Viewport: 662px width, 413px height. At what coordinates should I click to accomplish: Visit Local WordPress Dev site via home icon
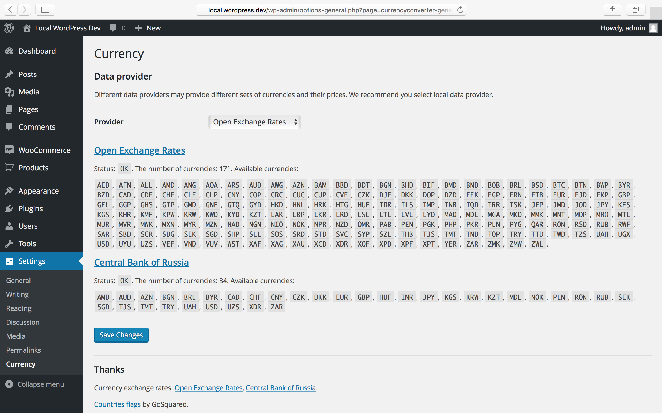(x=27, y=28)
